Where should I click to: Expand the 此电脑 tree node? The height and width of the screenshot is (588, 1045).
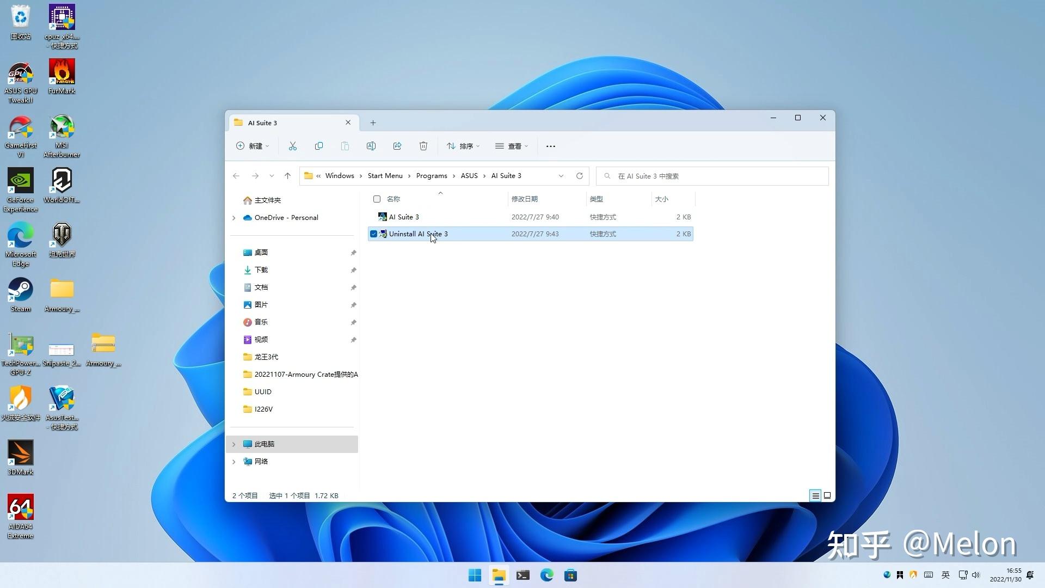(234, 444)
